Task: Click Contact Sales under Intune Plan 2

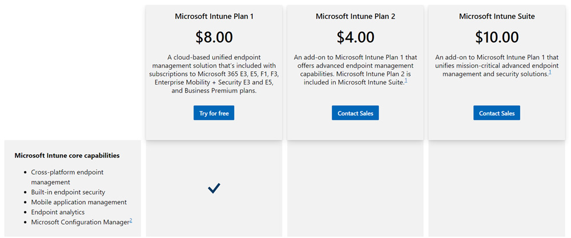Action: pos(355,113)
